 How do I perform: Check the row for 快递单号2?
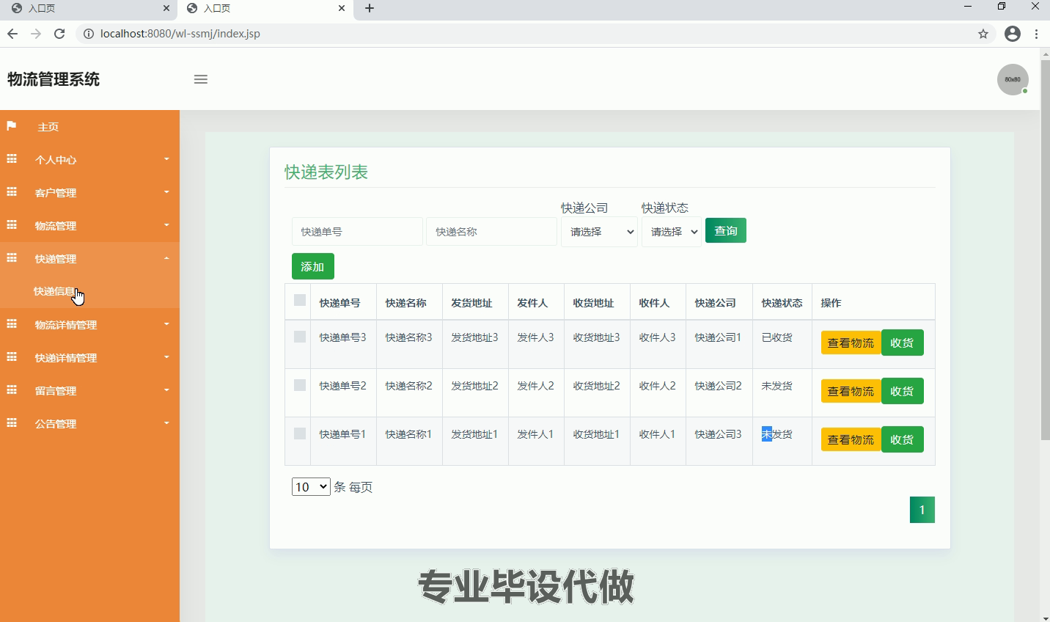coord(300,385)
